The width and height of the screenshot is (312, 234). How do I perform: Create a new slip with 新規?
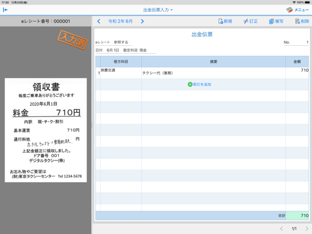pos(226,21)
